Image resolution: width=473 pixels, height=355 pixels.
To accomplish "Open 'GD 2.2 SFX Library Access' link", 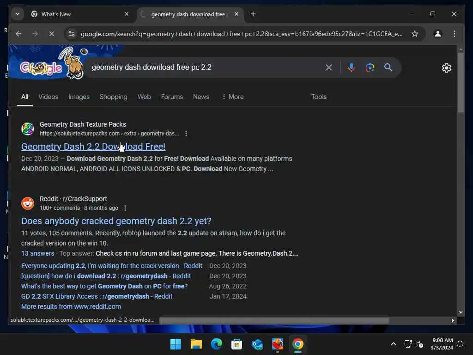I will 97,296.
